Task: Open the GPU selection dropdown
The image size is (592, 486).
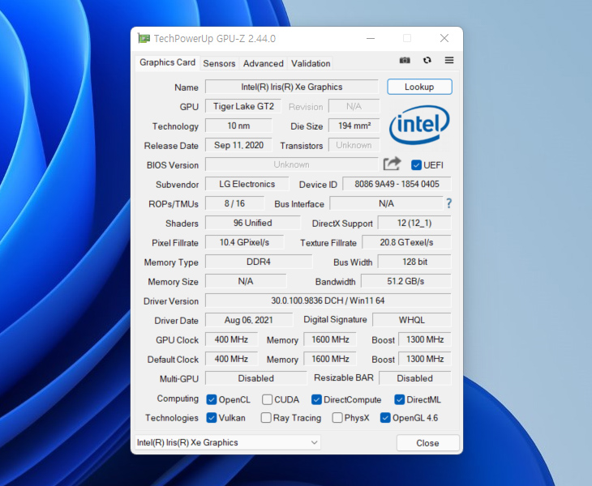Action: click(x=228, y=442)
